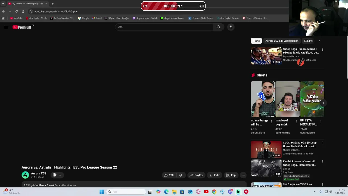Toggle notification bell subscription dropdown
This screenshot has height=196, width=348.
tap(57, 175)
